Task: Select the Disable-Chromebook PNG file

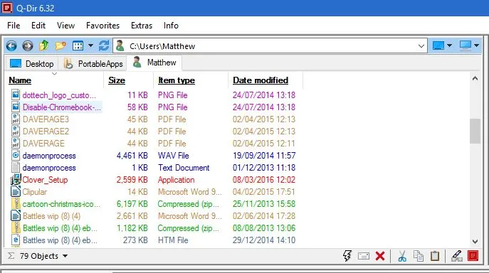Action: [62, 107]
